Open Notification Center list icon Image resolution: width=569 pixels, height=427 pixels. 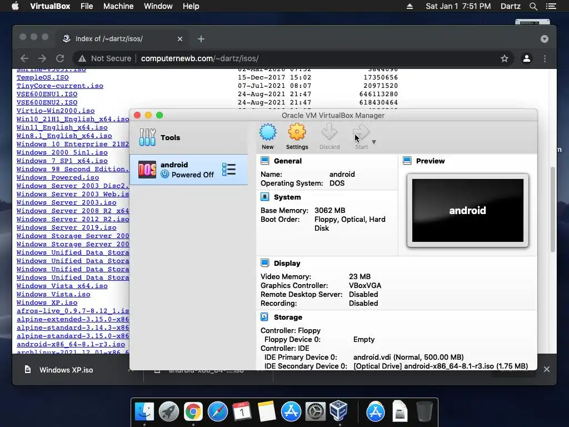click(x=551, y=6)
